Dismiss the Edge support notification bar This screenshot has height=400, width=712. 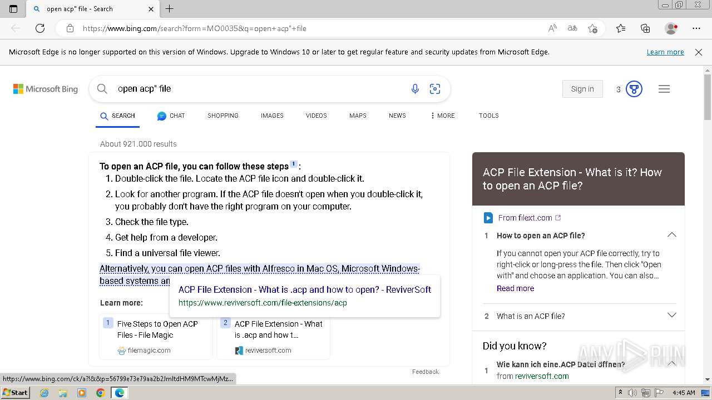tap(699, 52)
